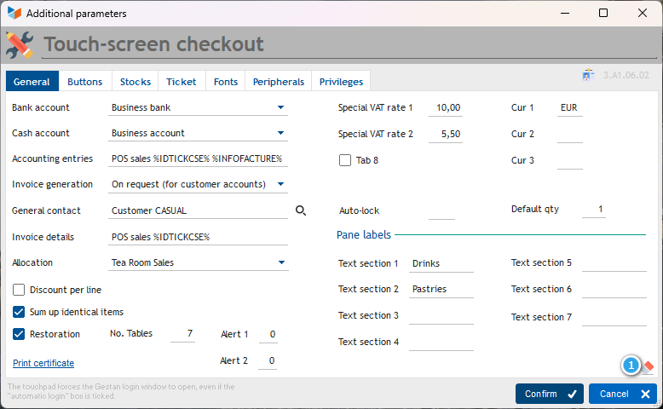The width and height of the screenshot is (663, 409).
Task: Click the blue number 1 badge
Action: point(631,366)
